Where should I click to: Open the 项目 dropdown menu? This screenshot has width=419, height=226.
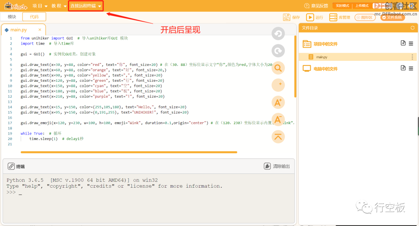pos(40,6)
